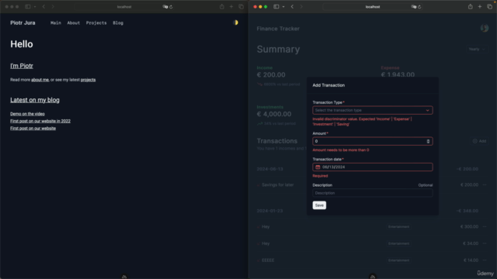Click the Finance Tracker title
Viewport: 497px width, 279px height.
278,29
